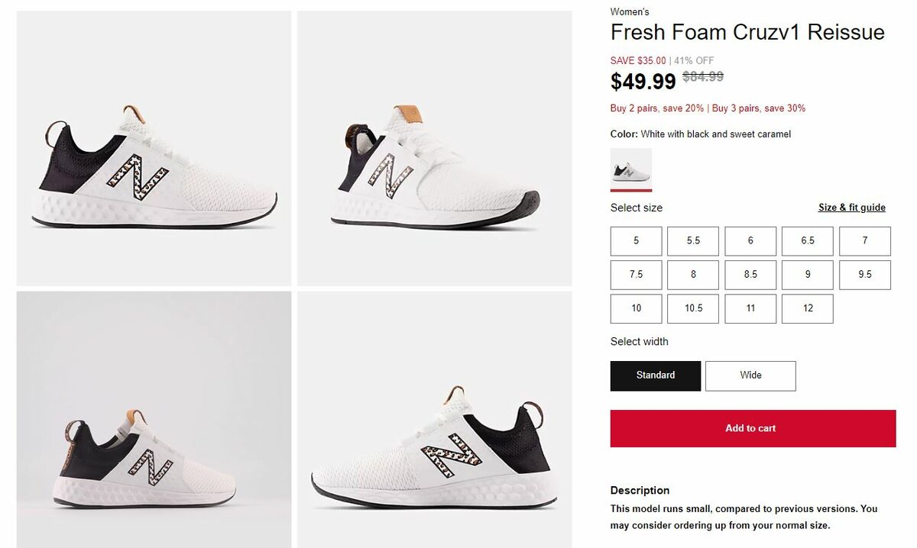This screenshot has width=917, height=548.
Task: Choose size 10
Action: pyautogui.click(x=636, y=308)
